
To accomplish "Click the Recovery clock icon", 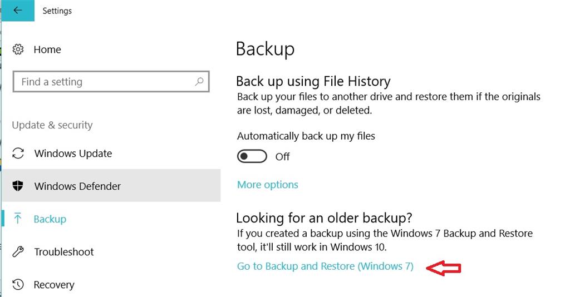I will pos(18,284).
